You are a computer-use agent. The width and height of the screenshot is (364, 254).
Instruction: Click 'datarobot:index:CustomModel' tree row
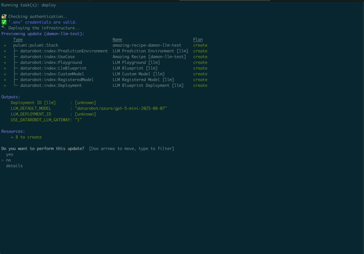52,74
